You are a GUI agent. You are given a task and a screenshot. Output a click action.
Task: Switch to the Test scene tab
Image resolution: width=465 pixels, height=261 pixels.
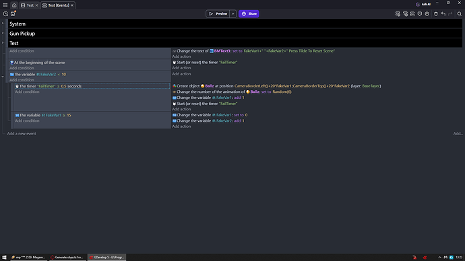coord(29,5)
